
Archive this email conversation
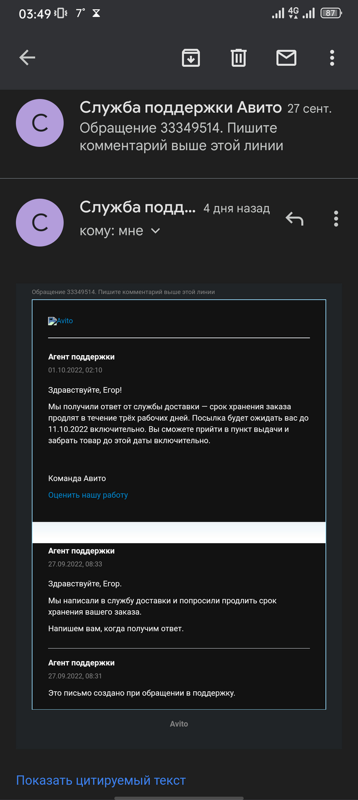click(191, 57)
